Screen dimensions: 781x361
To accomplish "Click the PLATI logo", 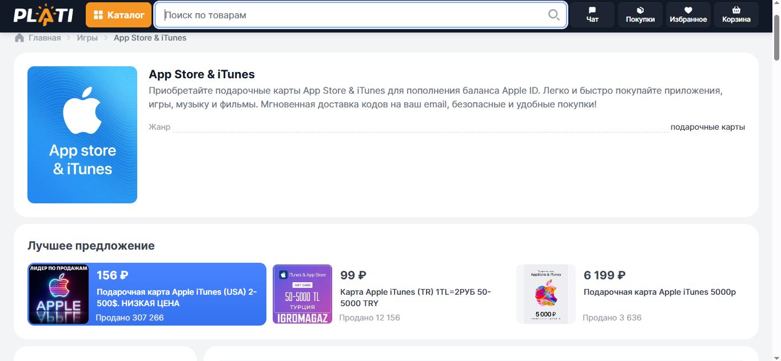I will (43, 15).
